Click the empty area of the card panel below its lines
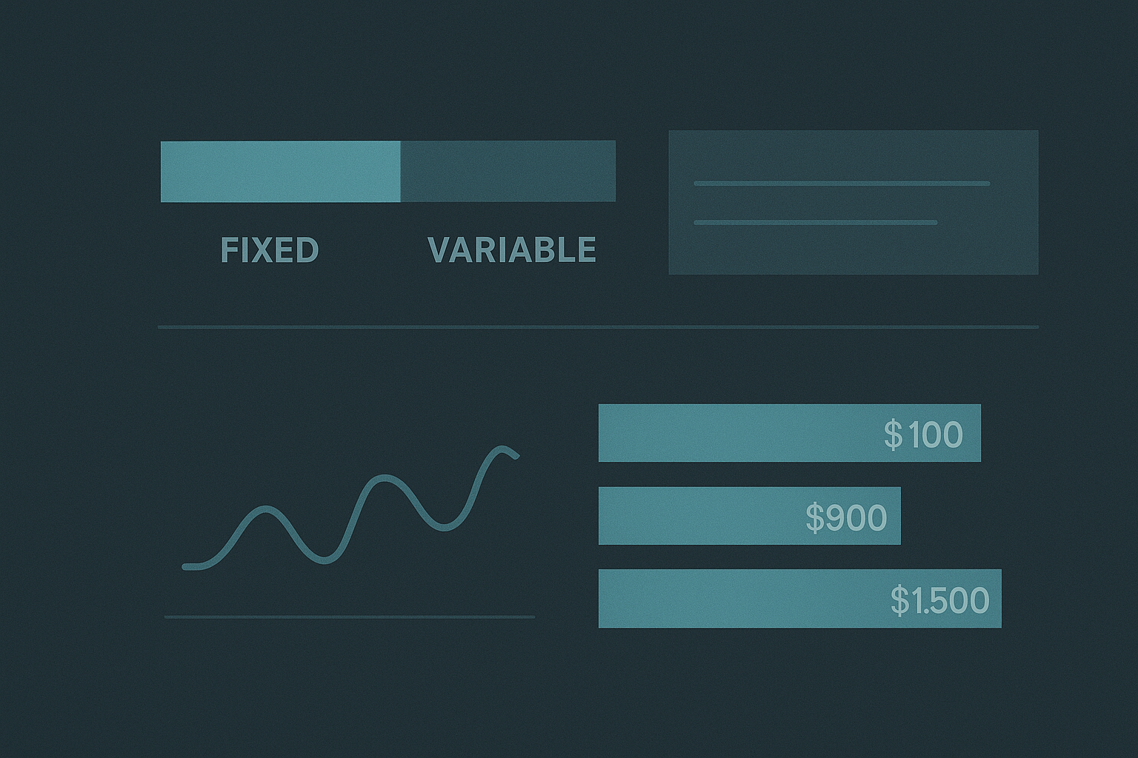The image size is (1138, 758). [853, 252]
